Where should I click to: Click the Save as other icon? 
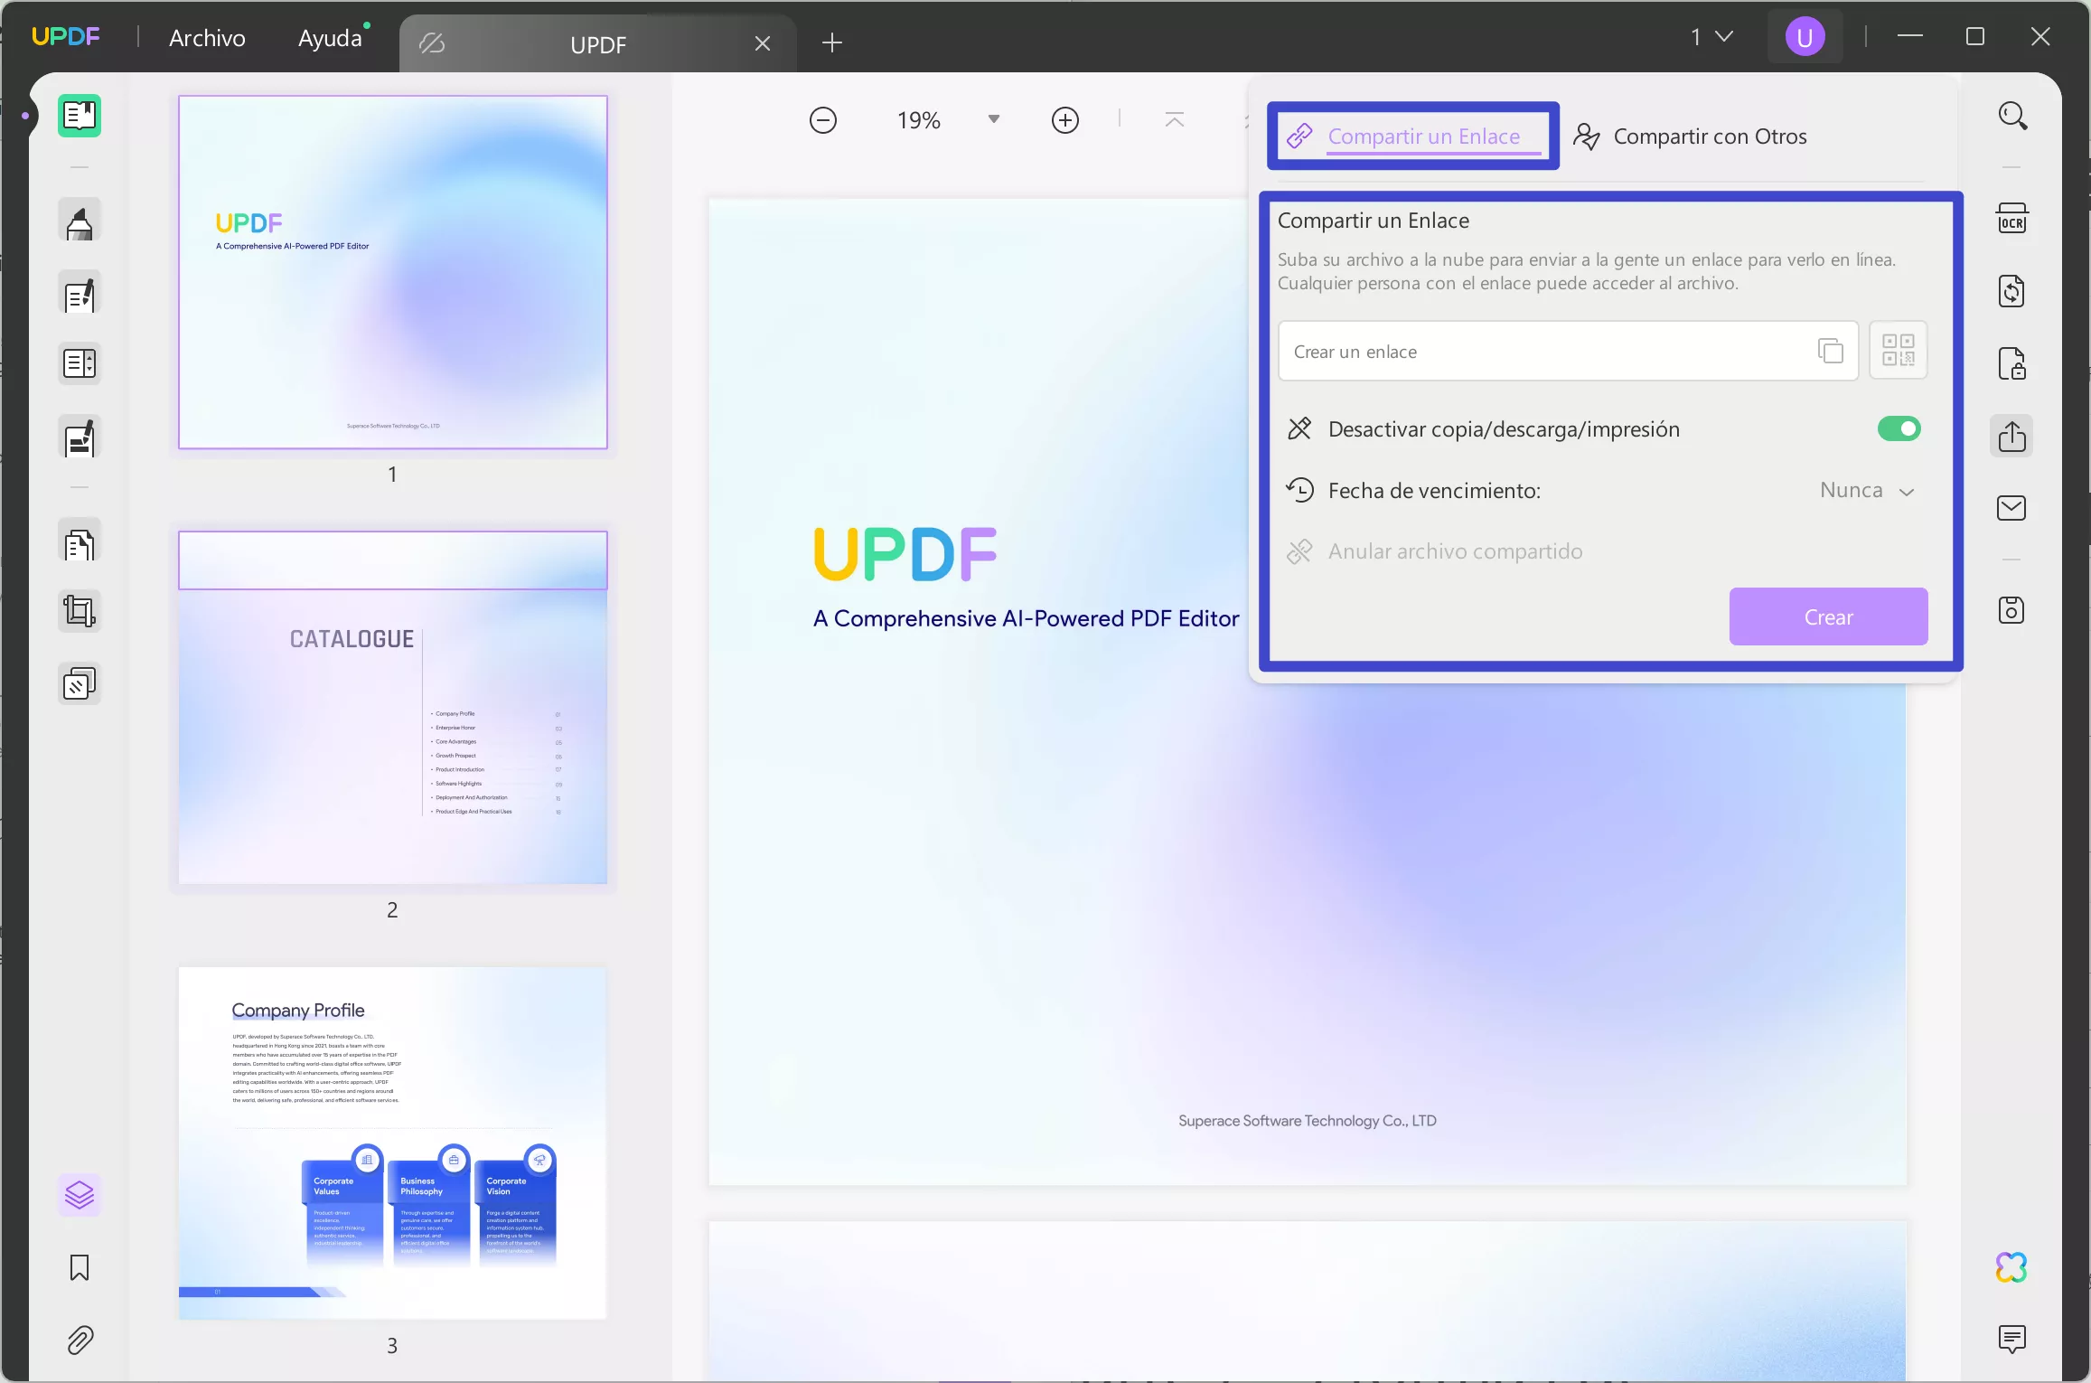coord(2012,610)
